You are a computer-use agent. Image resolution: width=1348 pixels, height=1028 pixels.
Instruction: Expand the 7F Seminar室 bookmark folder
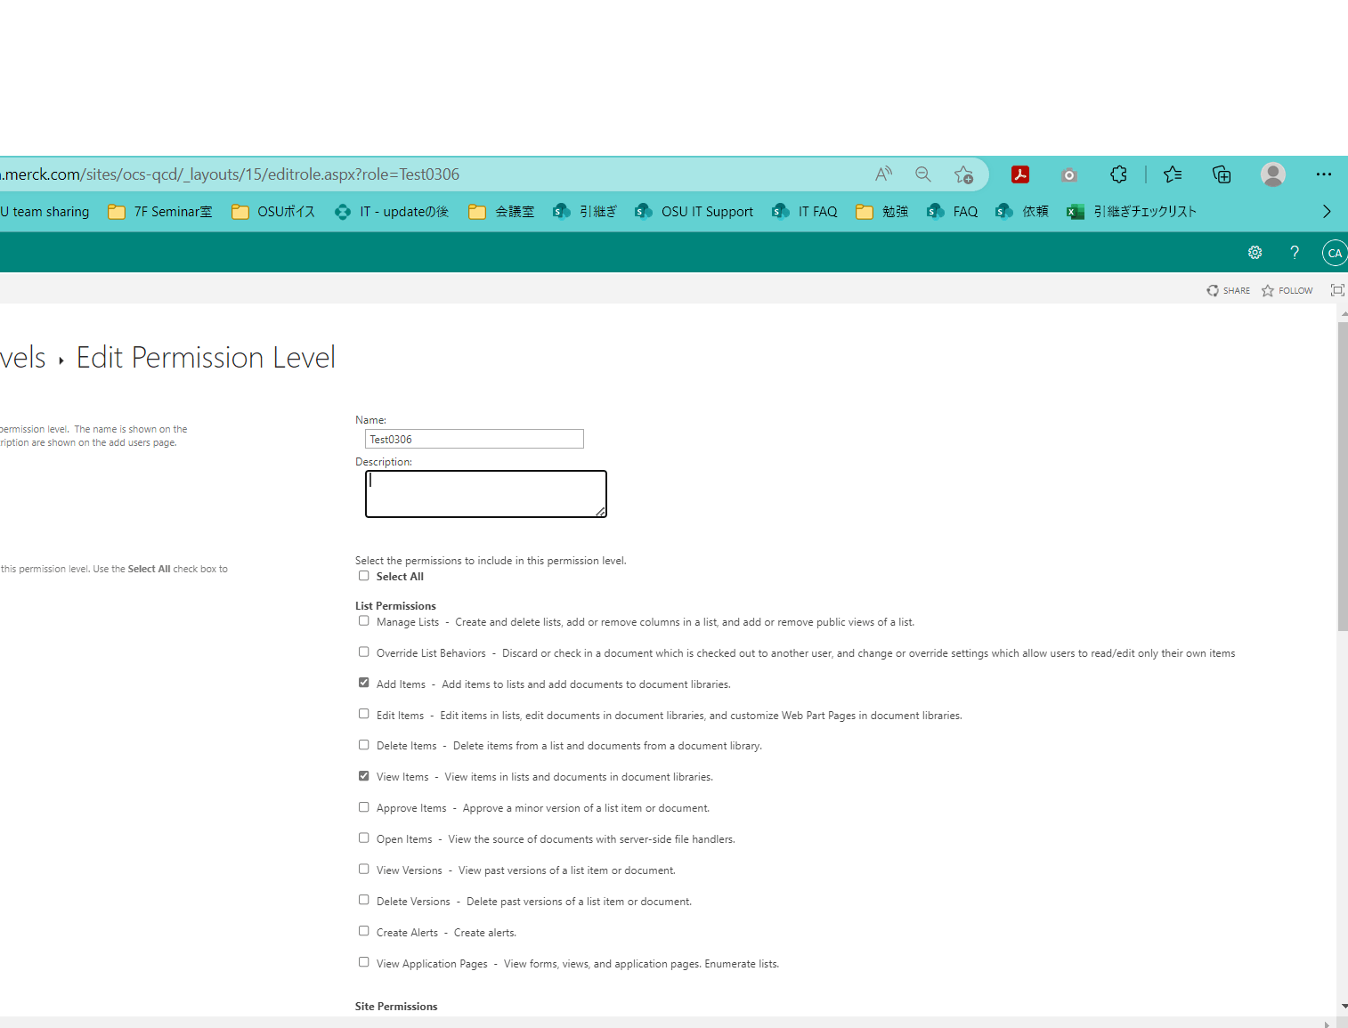click(x=160, y=212)
